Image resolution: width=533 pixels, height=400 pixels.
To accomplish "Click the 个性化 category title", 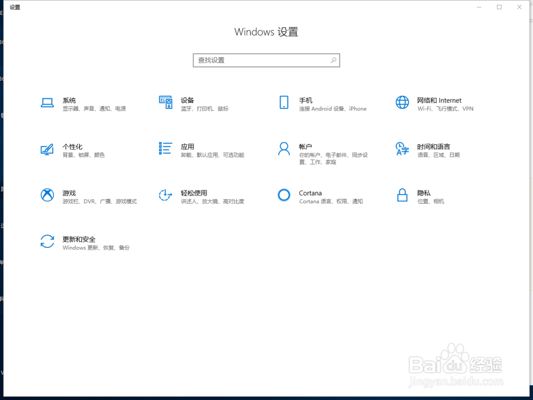I will coord(72,147).
